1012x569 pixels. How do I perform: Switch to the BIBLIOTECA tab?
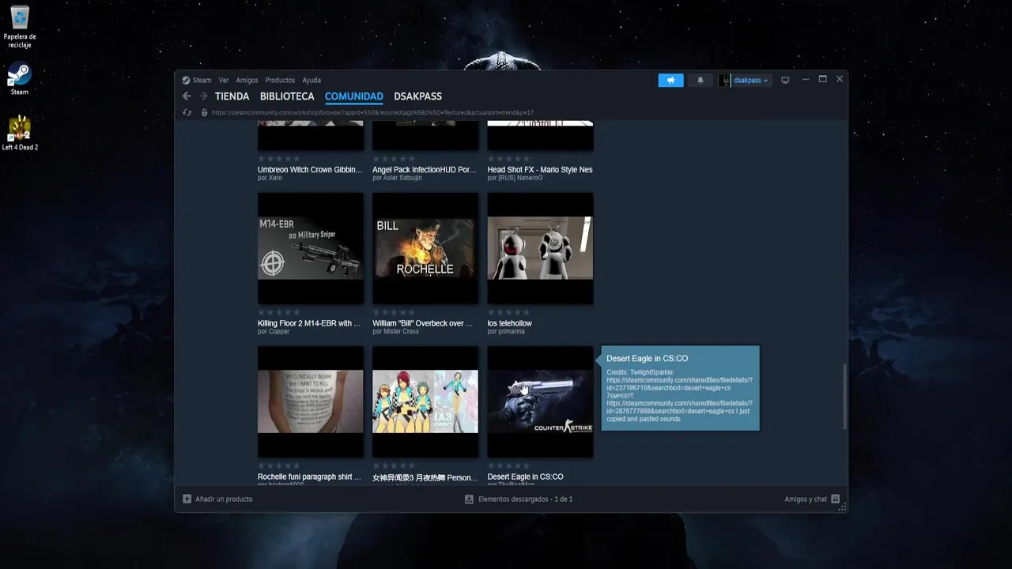(287, 96)
